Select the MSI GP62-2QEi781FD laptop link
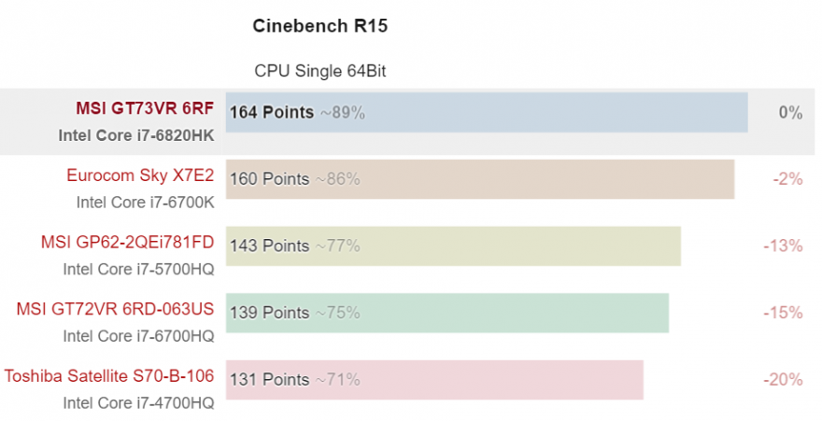This screenshot has width=822, height=421. click(127, 243)
